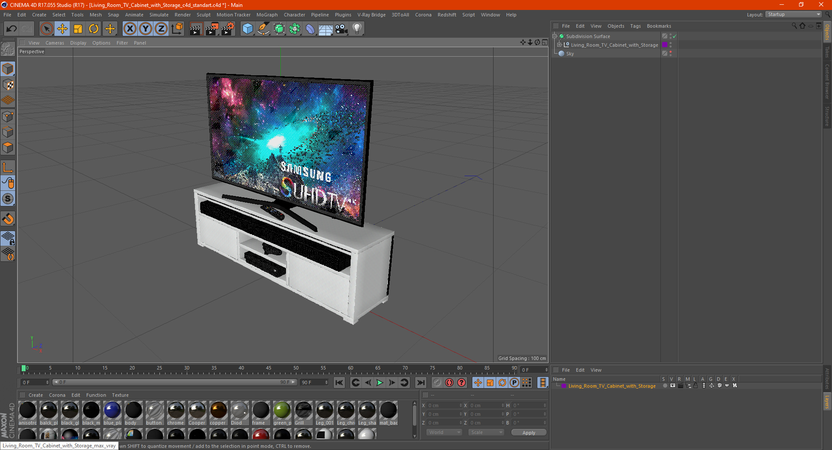Activate the Rotate tool
Viewport: 832px width, 450px height.
[x=94, y=29]
